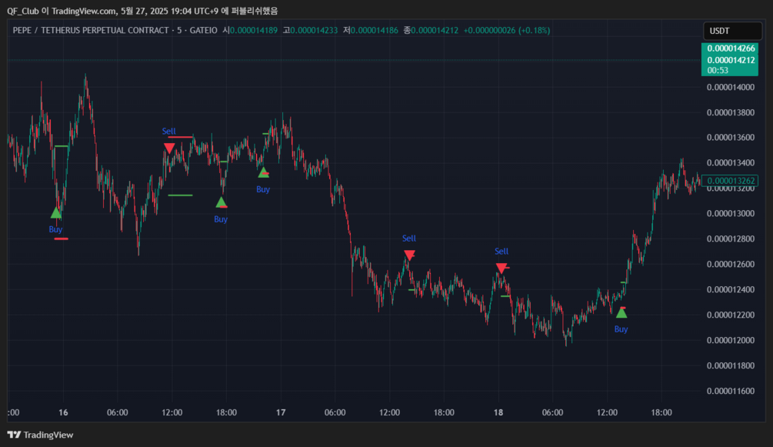Click the 0.000013000 price axis label
Image resolution: width=773 pixels, height=447 pixels.
tap(730, 214)
